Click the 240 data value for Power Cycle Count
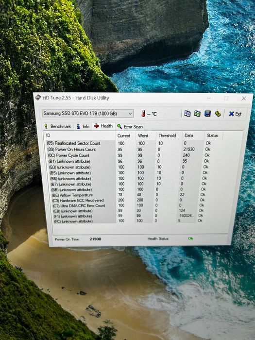 [186, 155]
